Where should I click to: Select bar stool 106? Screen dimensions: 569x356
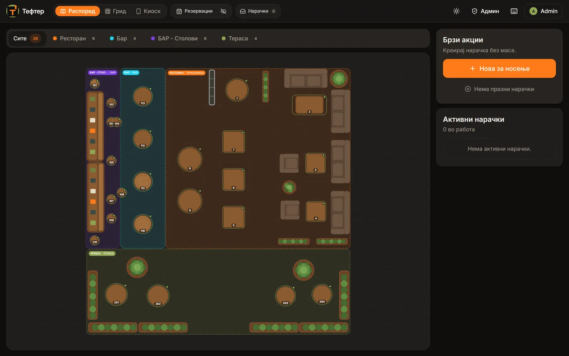[122, 193]
